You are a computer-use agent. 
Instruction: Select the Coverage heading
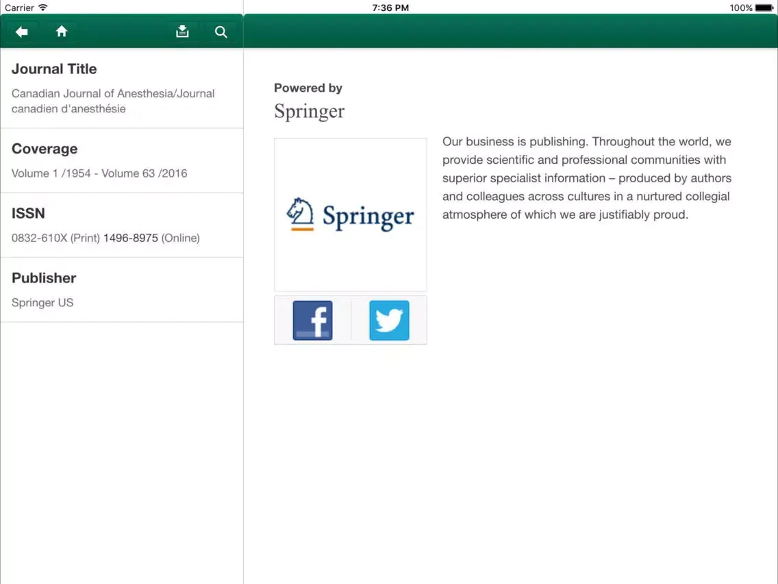pyautogui.click(x=45, y=149)
